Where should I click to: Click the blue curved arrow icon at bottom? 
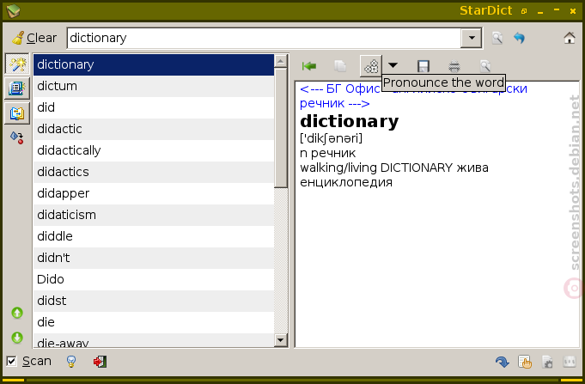coord(503,362)
